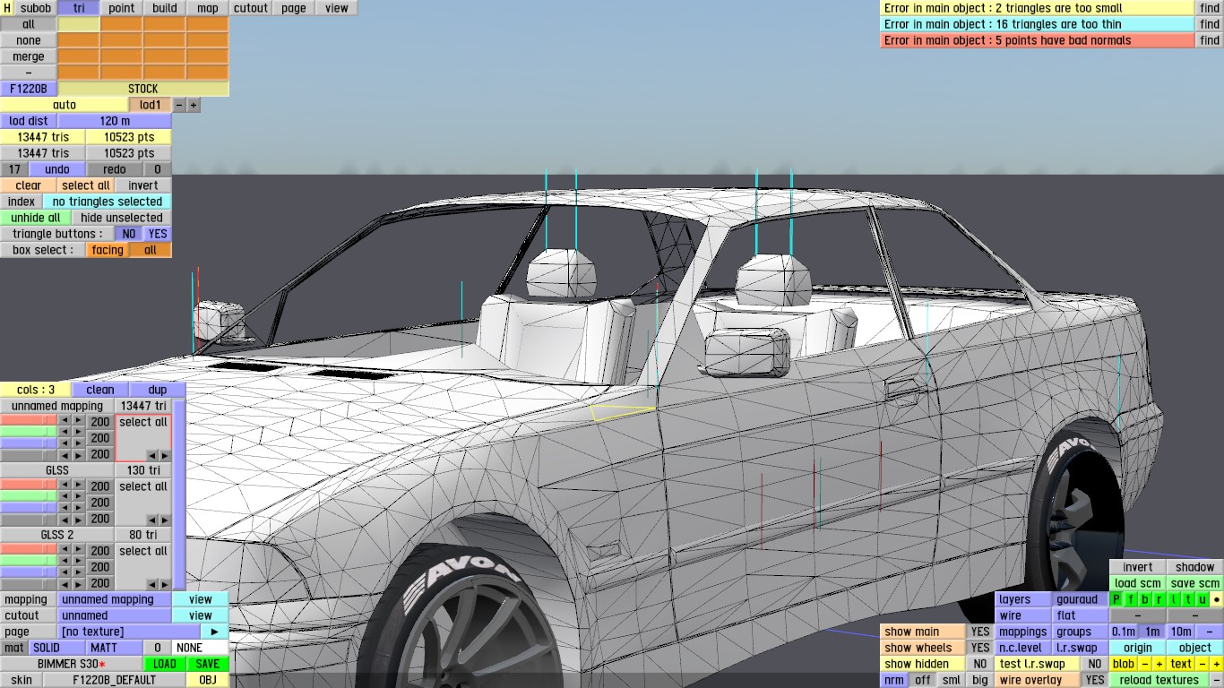Click left arrow beside GLSS 2 red slider

click(65, 551)
